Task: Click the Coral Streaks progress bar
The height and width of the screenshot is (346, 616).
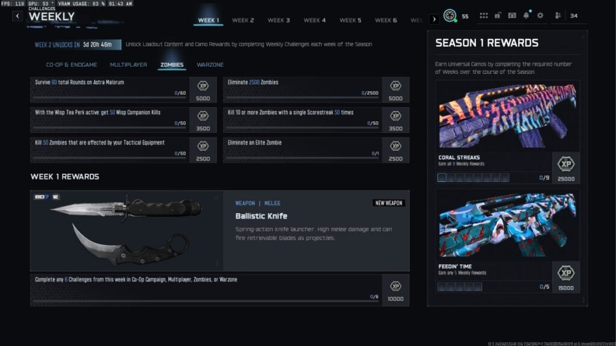Action: tap(473, 178)
